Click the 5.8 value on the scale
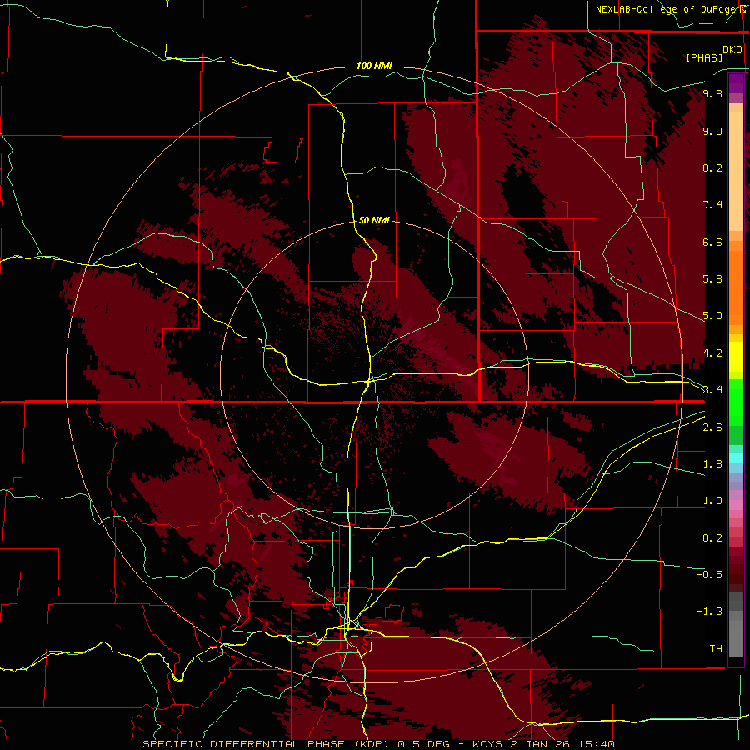Screen dimensions: 750x750 712,279
